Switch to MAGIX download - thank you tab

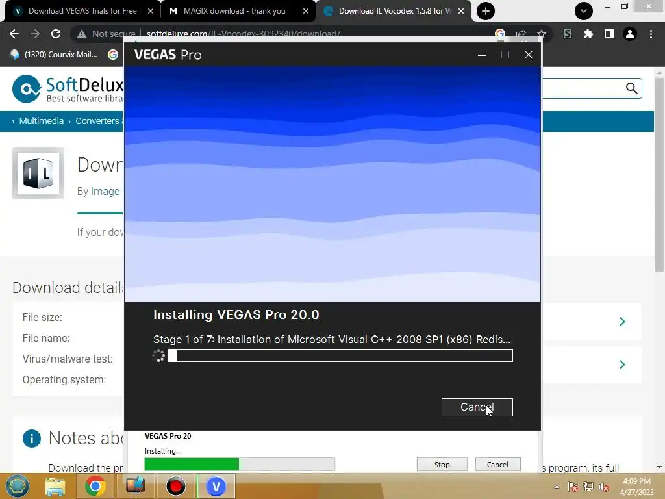[234, 11]
